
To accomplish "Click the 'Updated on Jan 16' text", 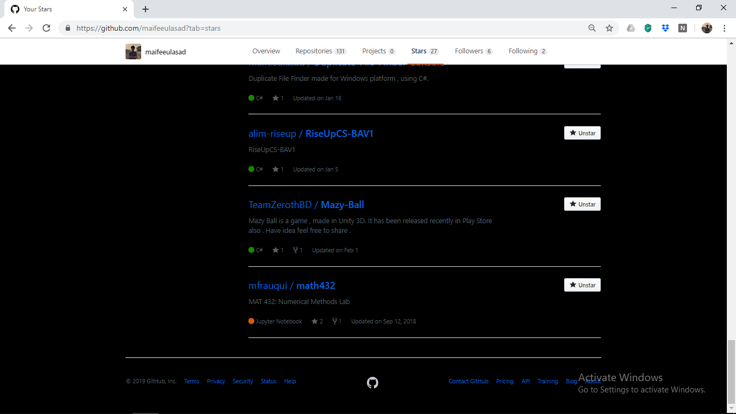I will click(x=317, y=98).
